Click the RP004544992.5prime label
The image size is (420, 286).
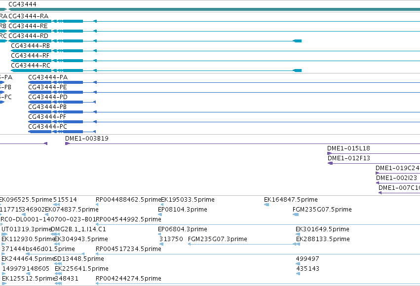coord(129,219)
